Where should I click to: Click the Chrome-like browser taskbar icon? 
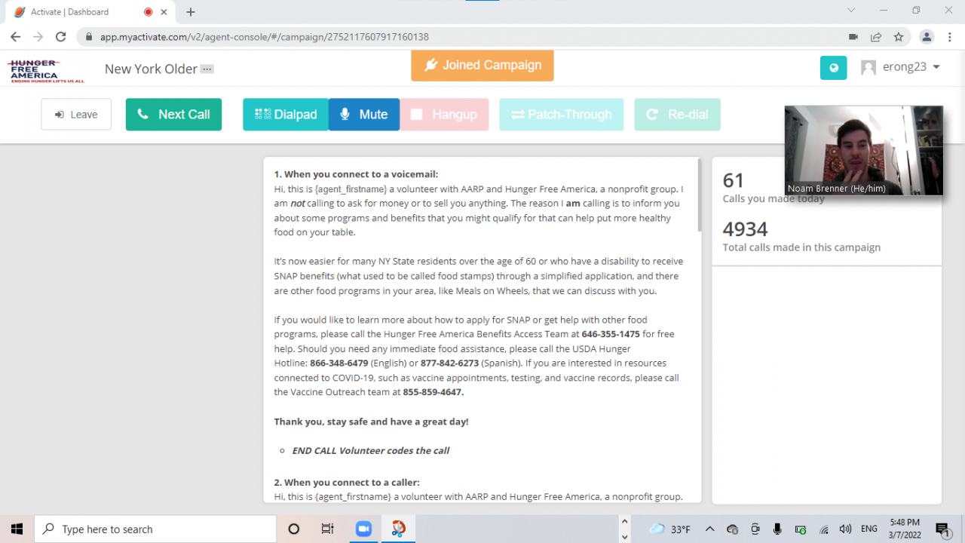399,529
